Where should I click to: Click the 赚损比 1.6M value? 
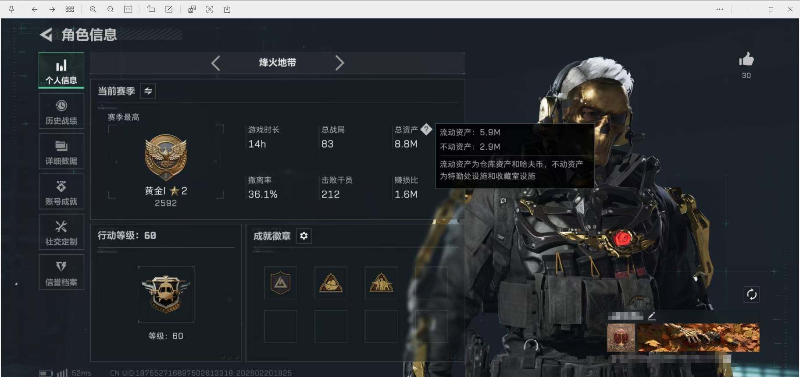(x=406, y=194)
